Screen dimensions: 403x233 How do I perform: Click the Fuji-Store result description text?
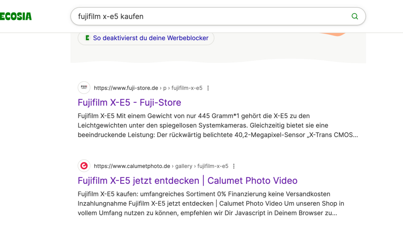(x=218, y=126)
